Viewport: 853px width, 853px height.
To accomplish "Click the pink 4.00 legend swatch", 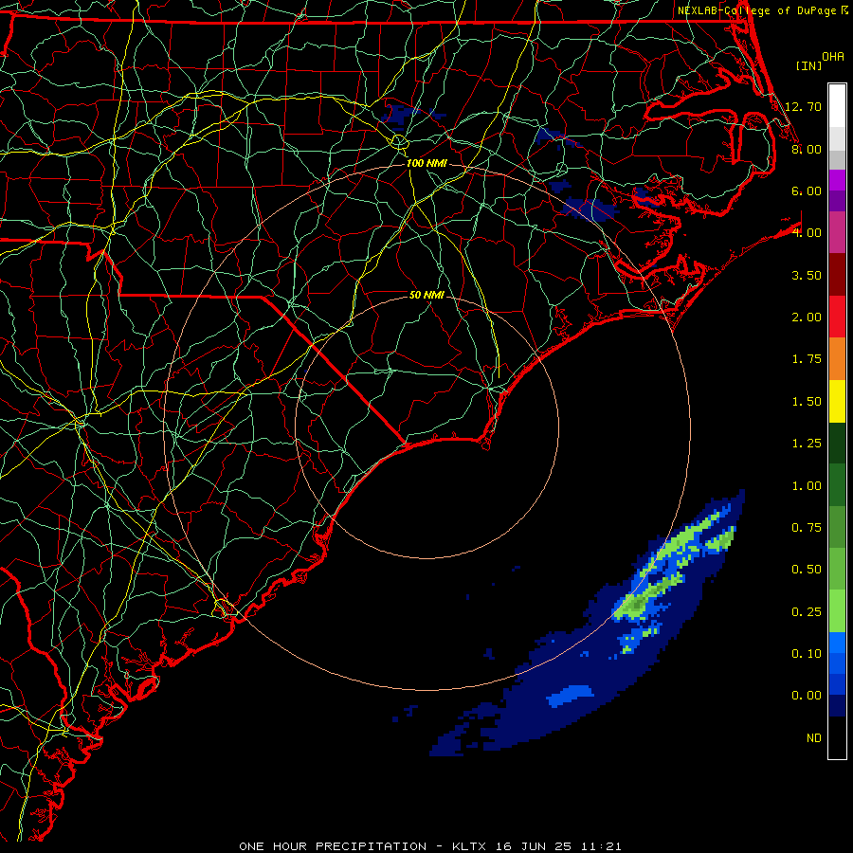I will coord(837,232).
